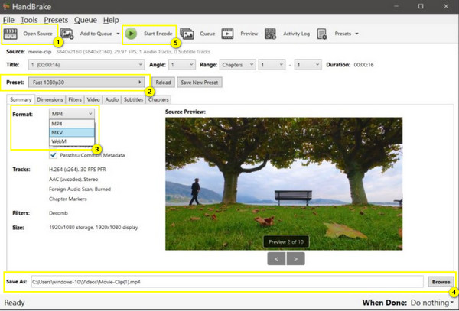Minimize the HandBrake window
The image size is (459, 311).
pos(396,6)
